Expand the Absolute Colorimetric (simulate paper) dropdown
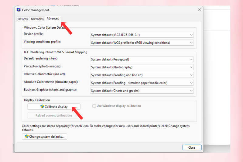Image resolution: width=243 pixels, height=162 pixels. pyautogui.click(x=142, y=83)
